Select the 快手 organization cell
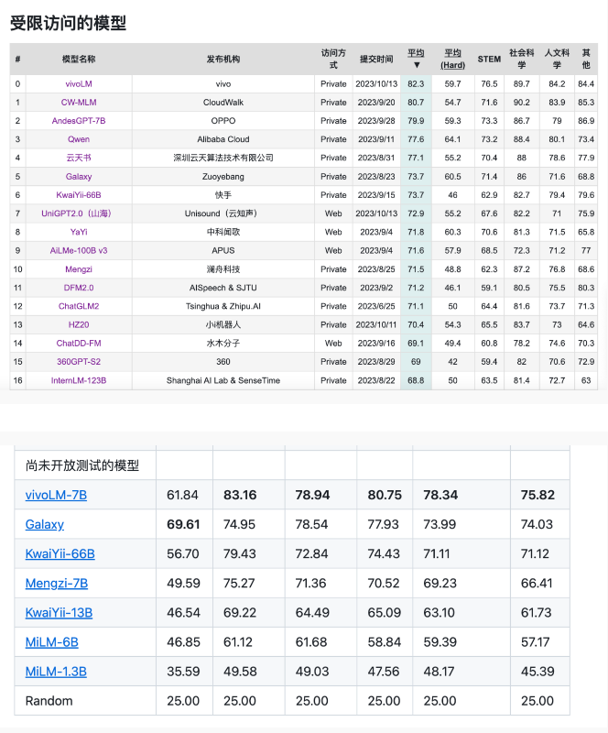The height and width of the screenshot is (733, 608). (x=223, y=195)
